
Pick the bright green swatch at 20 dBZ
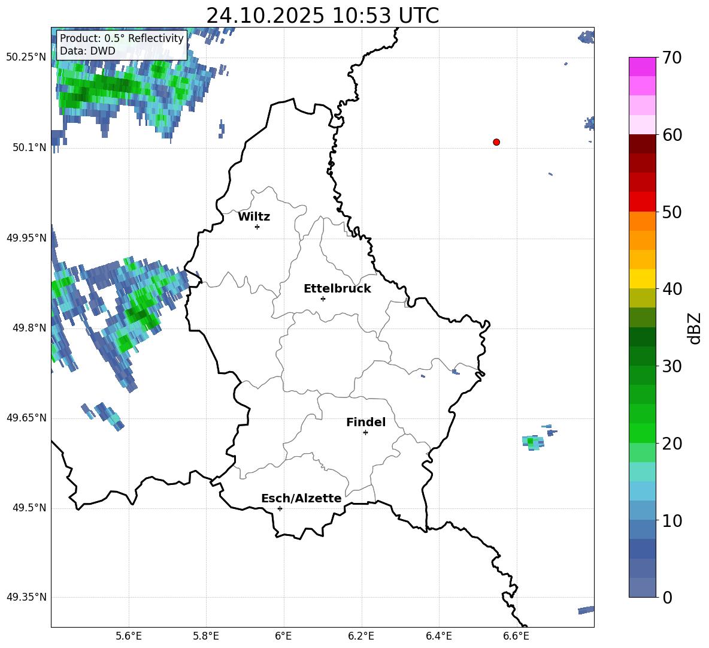[642, 433]
